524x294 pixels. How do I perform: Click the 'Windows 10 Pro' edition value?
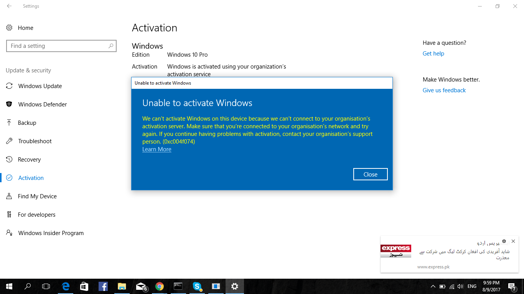[188, 55]
